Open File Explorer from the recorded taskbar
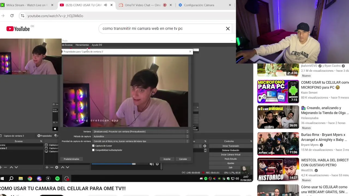349x196 pixels. pyautogui.click(x=20, y=179)
